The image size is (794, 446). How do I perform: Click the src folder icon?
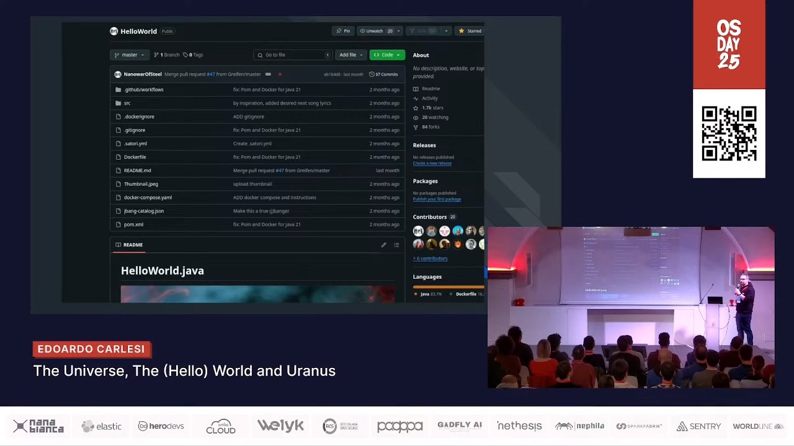point(118,103)
